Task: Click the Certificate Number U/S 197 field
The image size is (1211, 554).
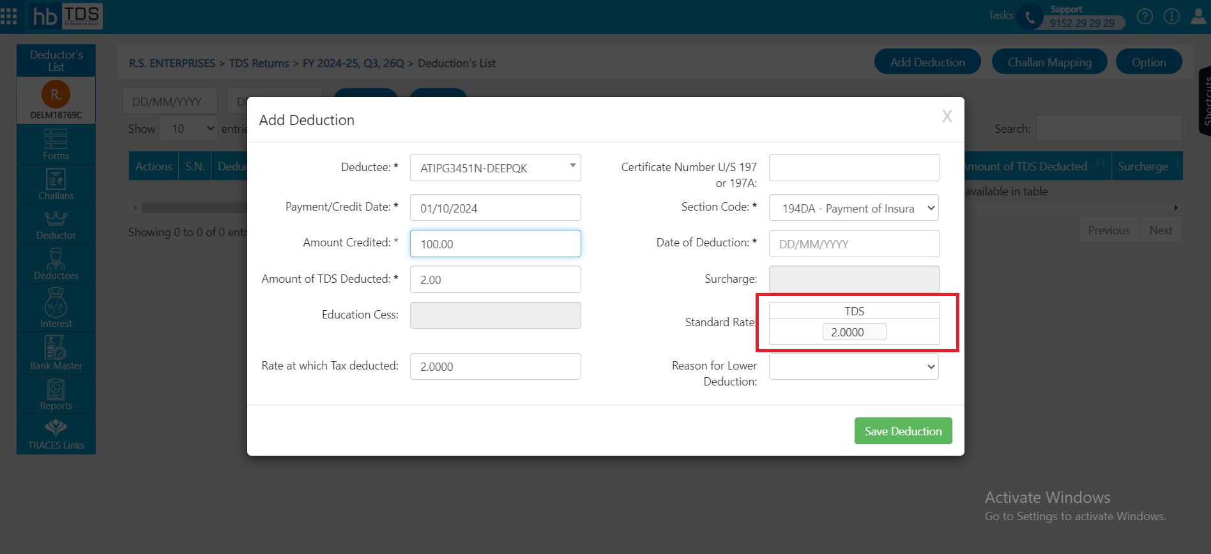Action: [854, 167]
